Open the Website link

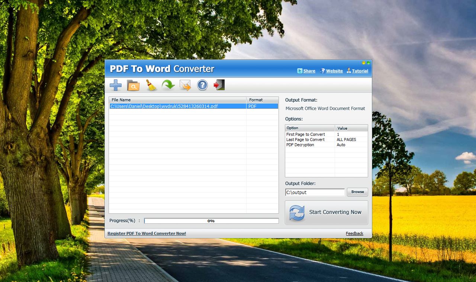point(334,71)
